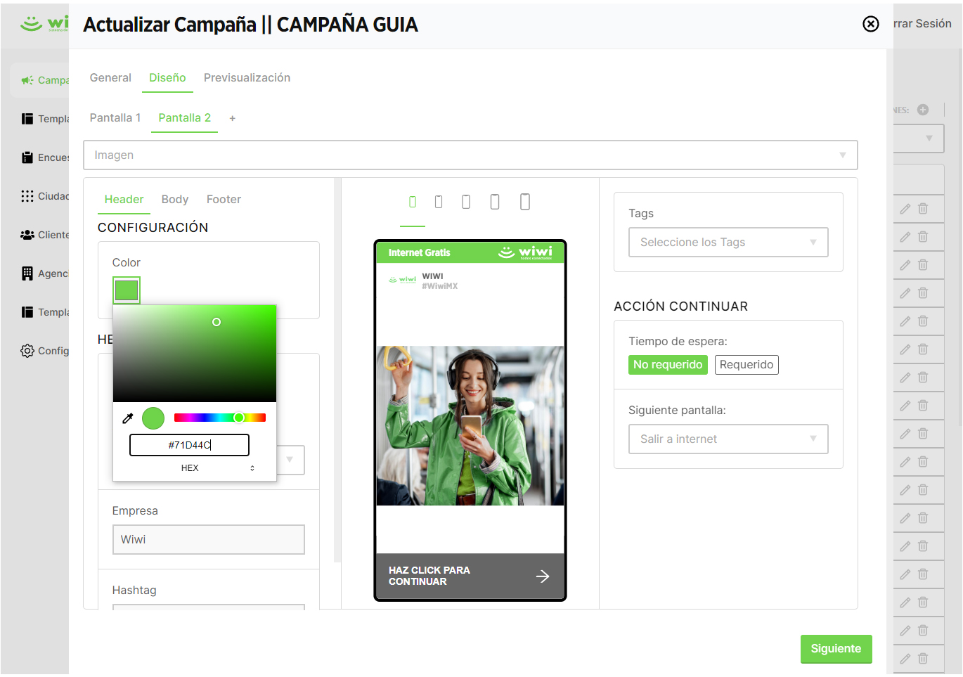This screenshot has height=677, width=963.
Task: Close the Actualizar Campaña dialog
Action: [871, 24]
